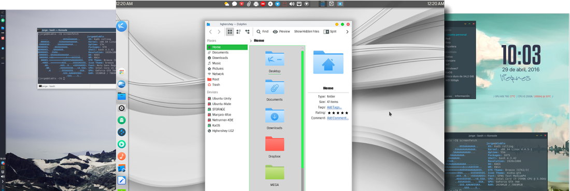Open the colorful app grid dock icon

[x=121, y=72]
